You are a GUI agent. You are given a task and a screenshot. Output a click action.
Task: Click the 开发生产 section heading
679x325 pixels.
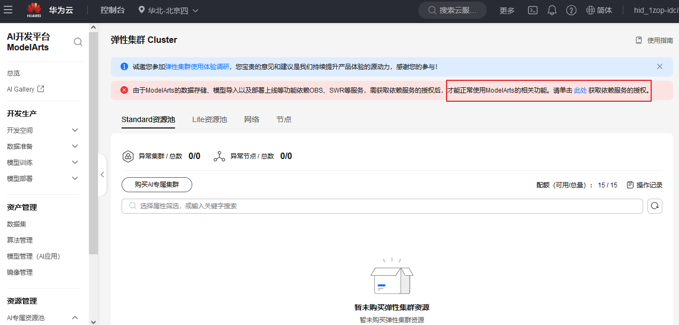[22, 114]
